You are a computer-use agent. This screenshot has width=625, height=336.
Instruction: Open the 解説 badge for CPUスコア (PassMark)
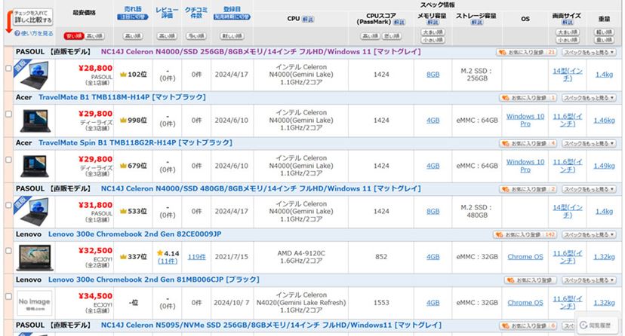pyautogui.click(x=399, y=23)
